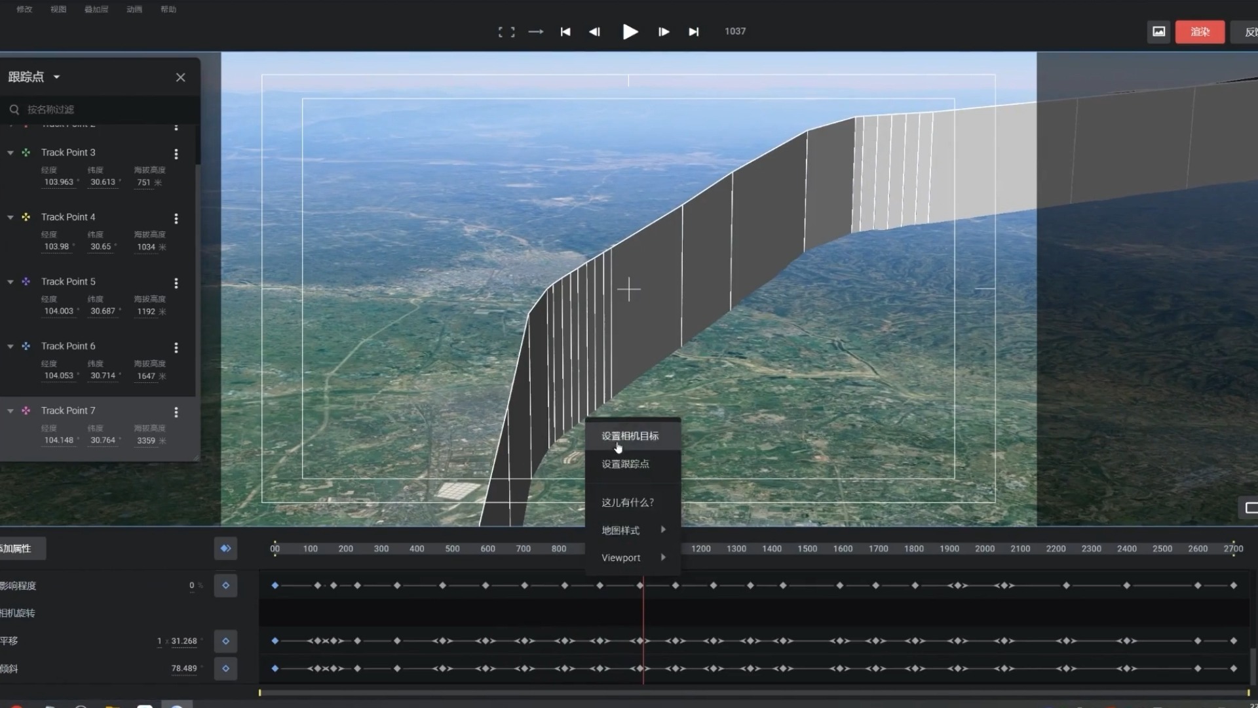Open the 修改 menu
This screenshot has height=708, width=1258.
pyautogui.click(x=24, y=9)
